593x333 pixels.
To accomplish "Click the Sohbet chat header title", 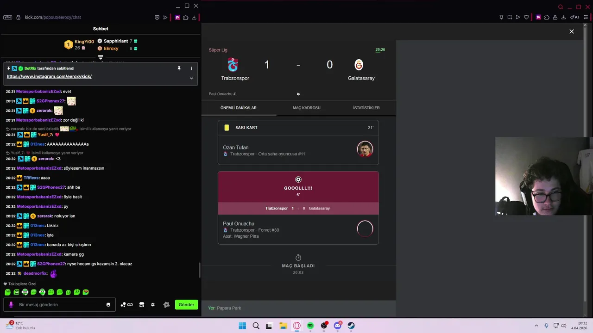I will pos(101,29).
